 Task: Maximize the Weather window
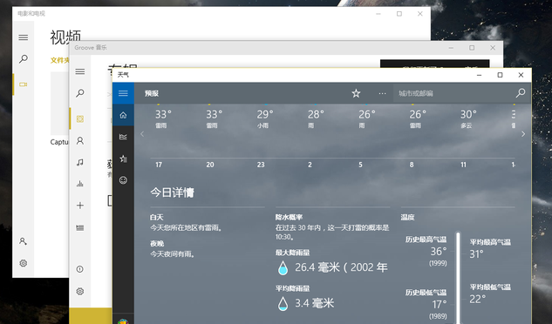click(x=500, y=75)
